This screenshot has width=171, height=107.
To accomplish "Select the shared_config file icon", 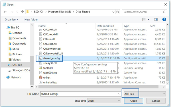I will [x=40, y=58].
